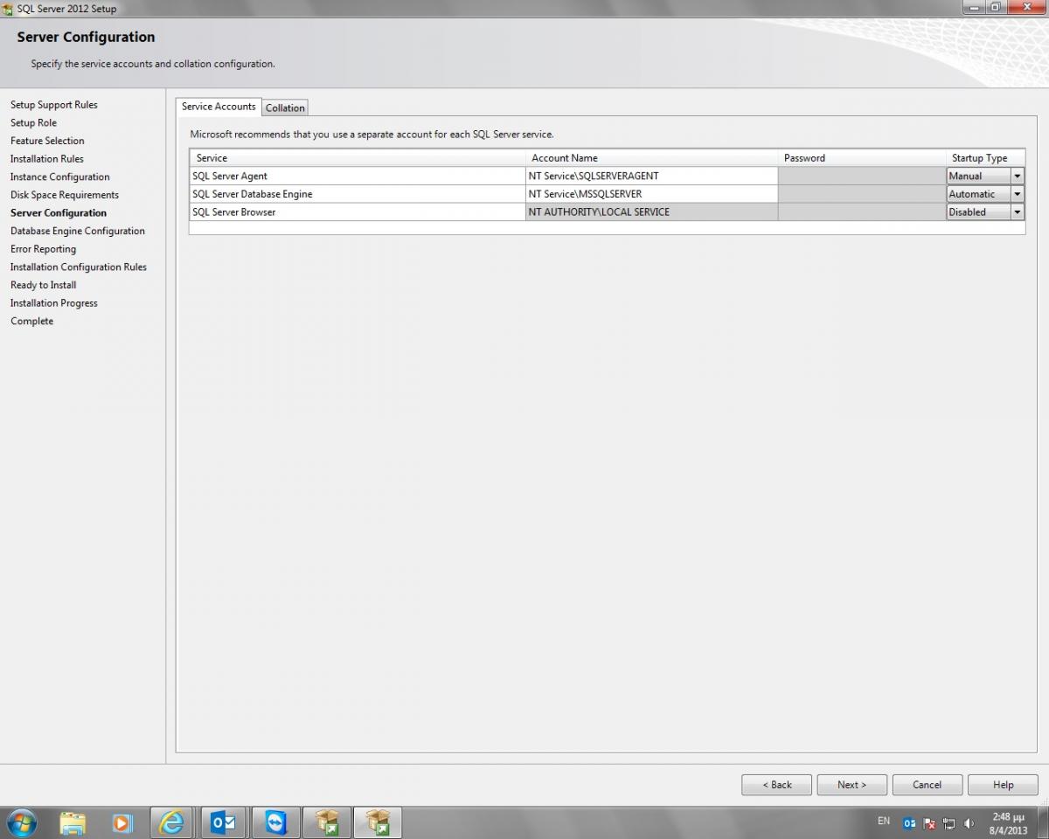Click the Password column header
The height and width of the screenshot is (839, 1049).
click(x=861, y=158)
